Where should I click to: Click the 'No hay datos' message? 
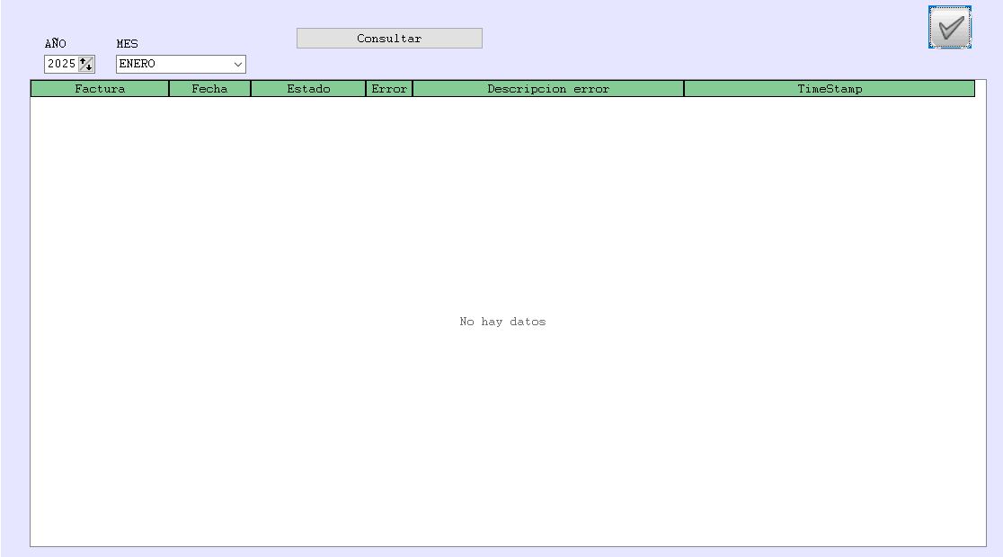pos(502,322)
